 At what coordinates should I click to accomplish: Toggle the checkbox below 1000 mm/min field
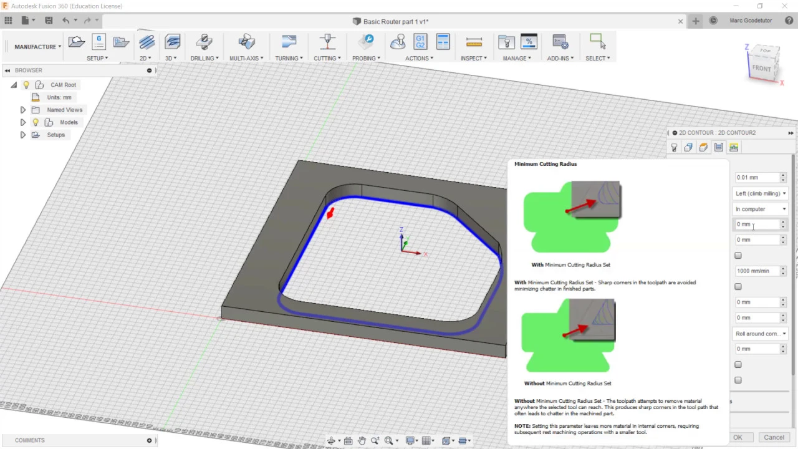pyautogui.click(x=738, y=287)
